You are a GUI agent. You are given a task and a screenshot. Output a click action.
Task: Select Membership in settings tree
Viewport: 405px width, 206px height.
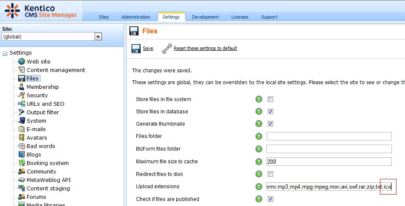click(43, 87)
